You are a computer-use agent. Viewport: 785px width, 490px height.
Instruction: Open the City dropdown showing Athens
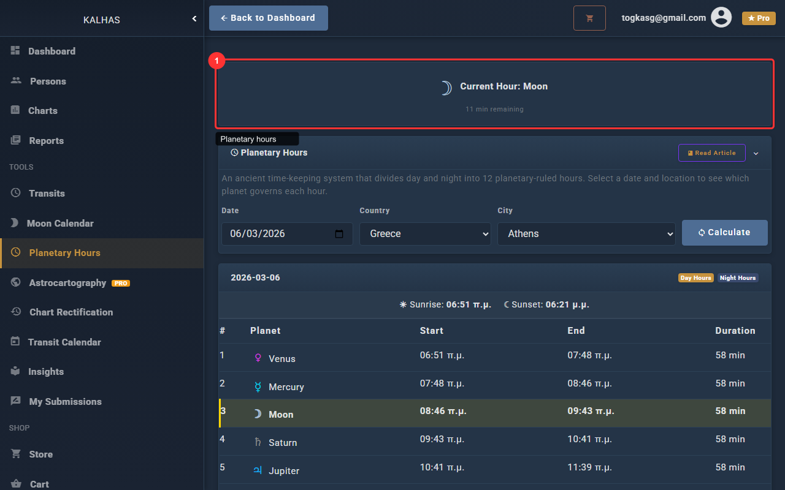[x=586, y=234]
